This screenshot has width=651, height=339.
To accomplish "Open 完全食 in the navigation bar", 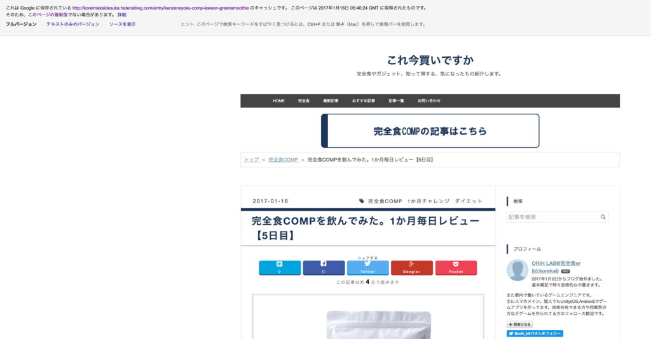I will coord(303,101).
